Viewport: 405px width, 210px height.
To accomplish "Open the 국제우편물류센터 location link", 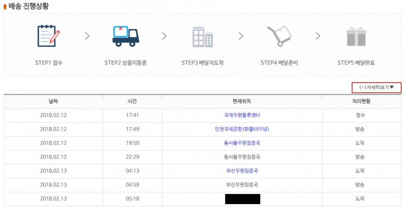I will pyautogui.click(x=242, y=115).
